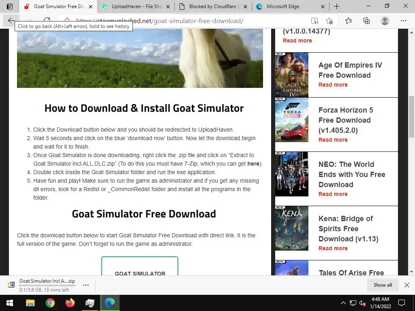Open File Explorer from the taskbar
The image size is (415, 311).
(30, 303)
